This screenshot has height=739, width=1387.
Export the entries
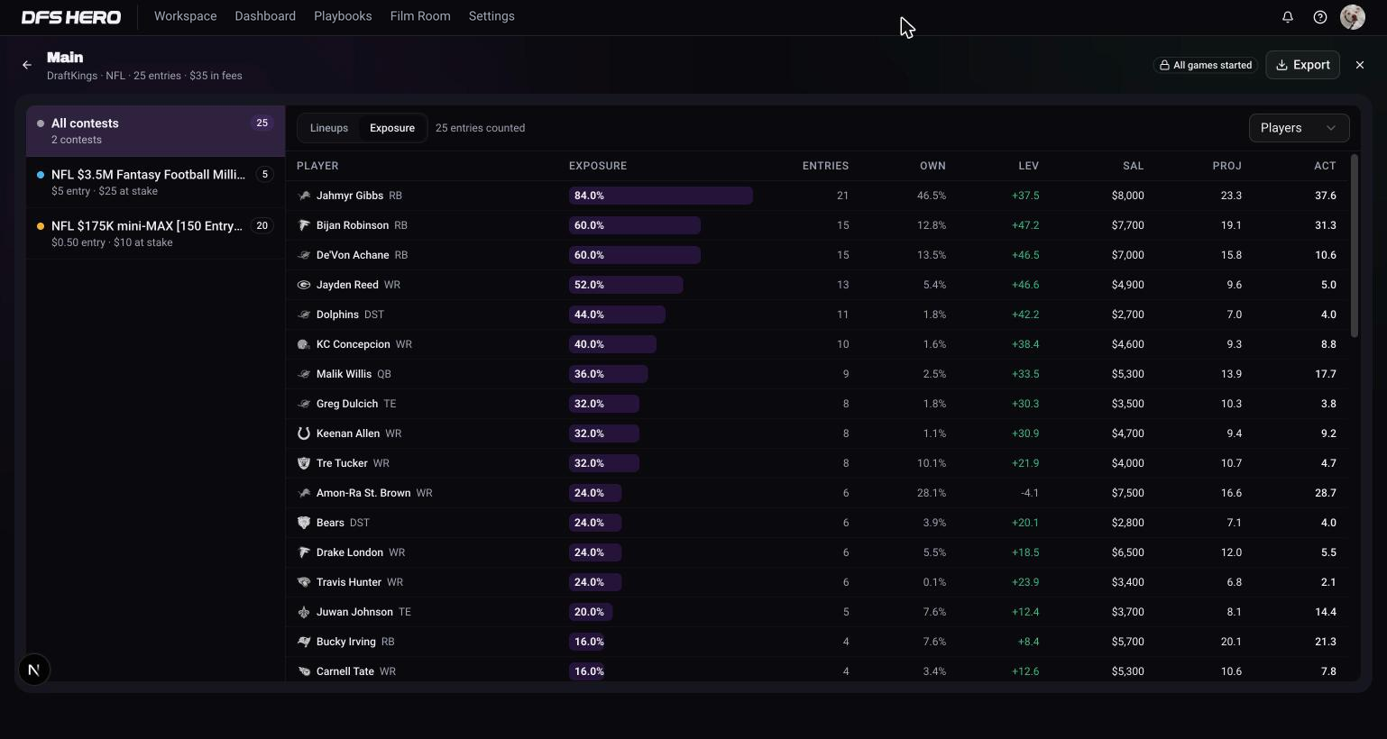coord(1303,65)
